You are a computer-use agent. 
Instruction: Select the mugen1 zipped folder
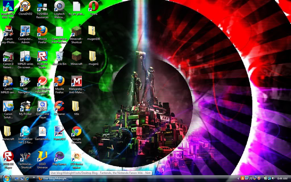(x=94, y=58)
